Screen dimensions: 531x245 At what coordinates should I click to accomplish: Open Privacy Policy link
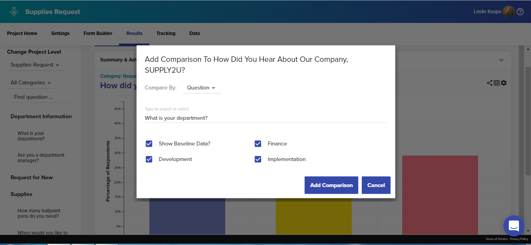[x=519, y=239]
